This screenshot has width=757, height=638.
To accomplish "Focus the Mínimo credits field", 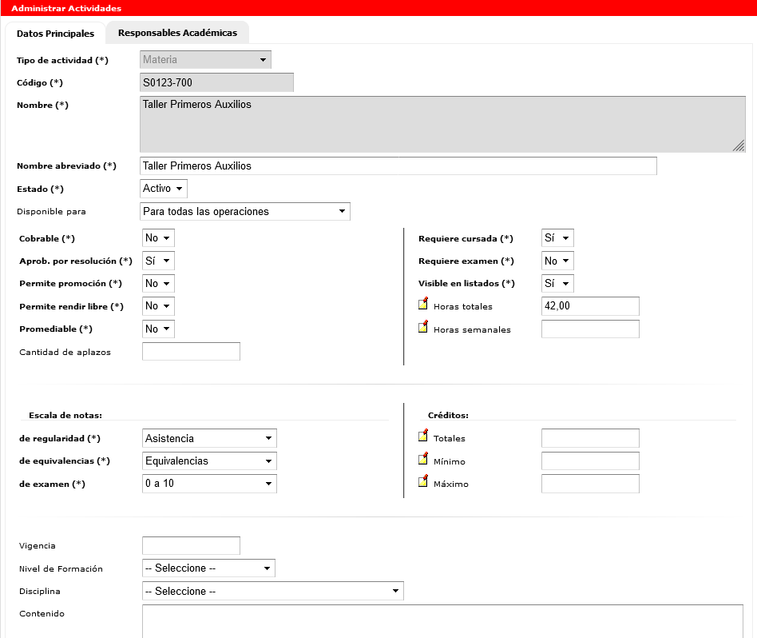I will click(590, 461).
